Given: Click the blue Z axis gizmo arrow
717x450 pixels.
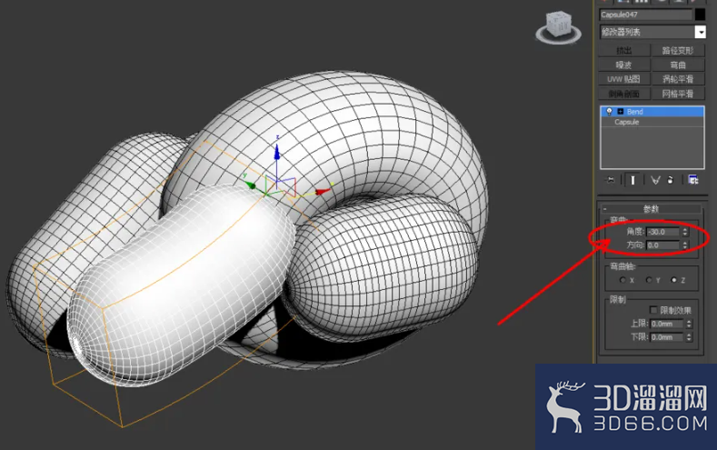Looking at the screenshot, I should 276,151.
